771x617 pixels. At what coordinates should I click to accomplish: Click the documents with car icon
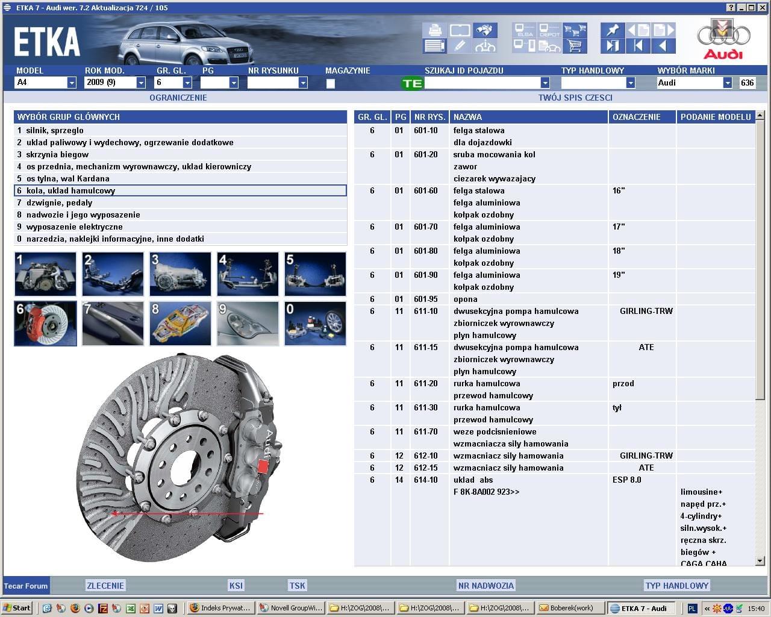click(x=549, y=46)
